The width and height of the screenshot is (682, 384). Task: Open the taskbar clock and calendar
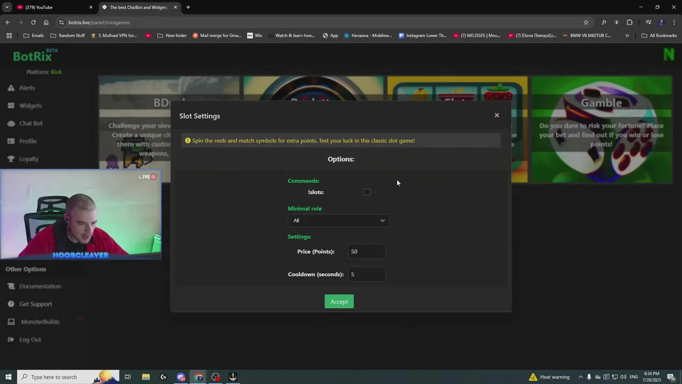point(651,377)
